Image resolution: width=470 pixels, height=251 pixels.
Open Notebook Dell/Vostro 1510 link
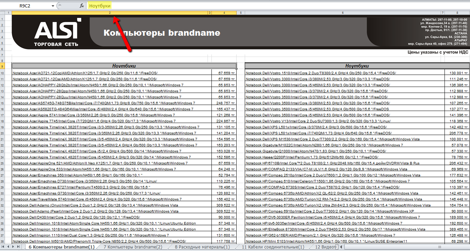[321, 73]
